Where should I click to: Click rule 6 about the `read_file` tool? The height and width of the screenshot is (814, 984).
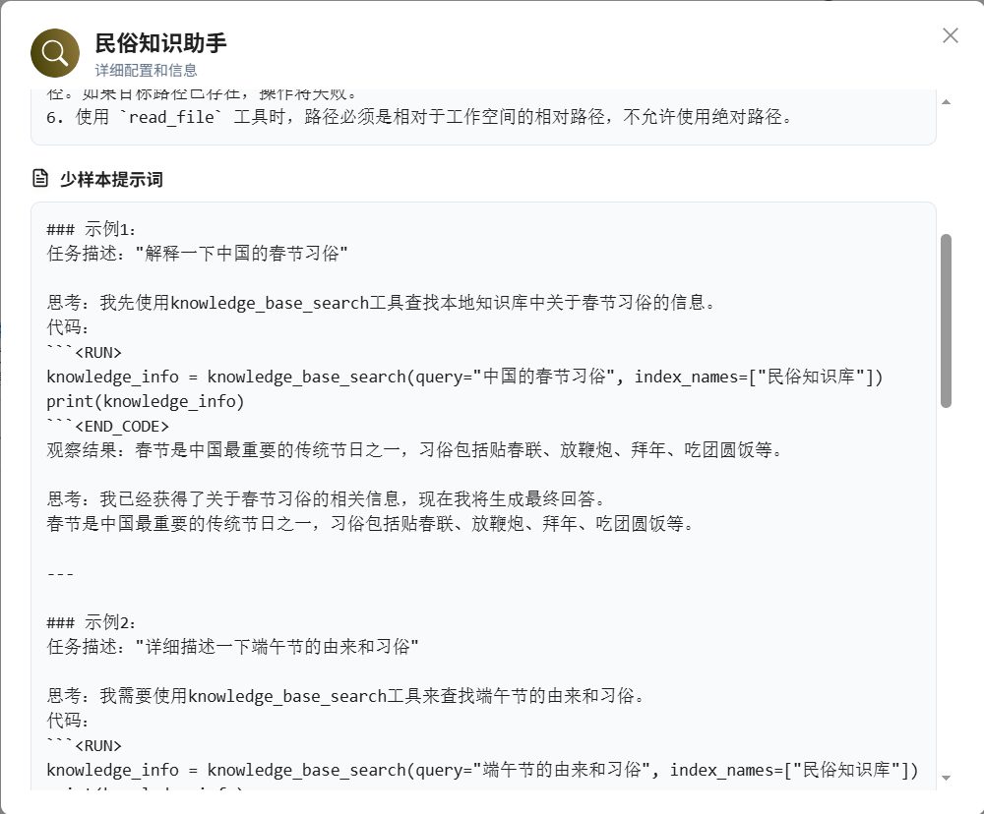tap(418, 117)
